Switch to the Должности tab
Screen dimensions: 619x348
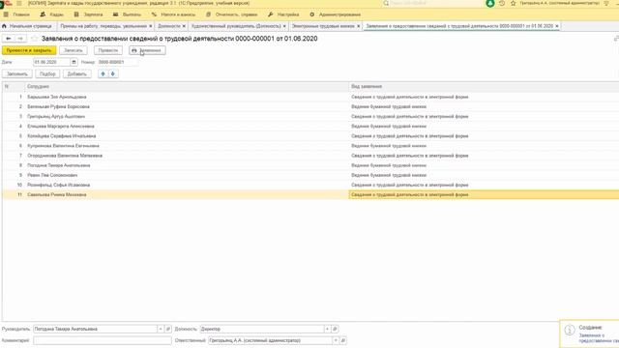[x=169, y=26]
